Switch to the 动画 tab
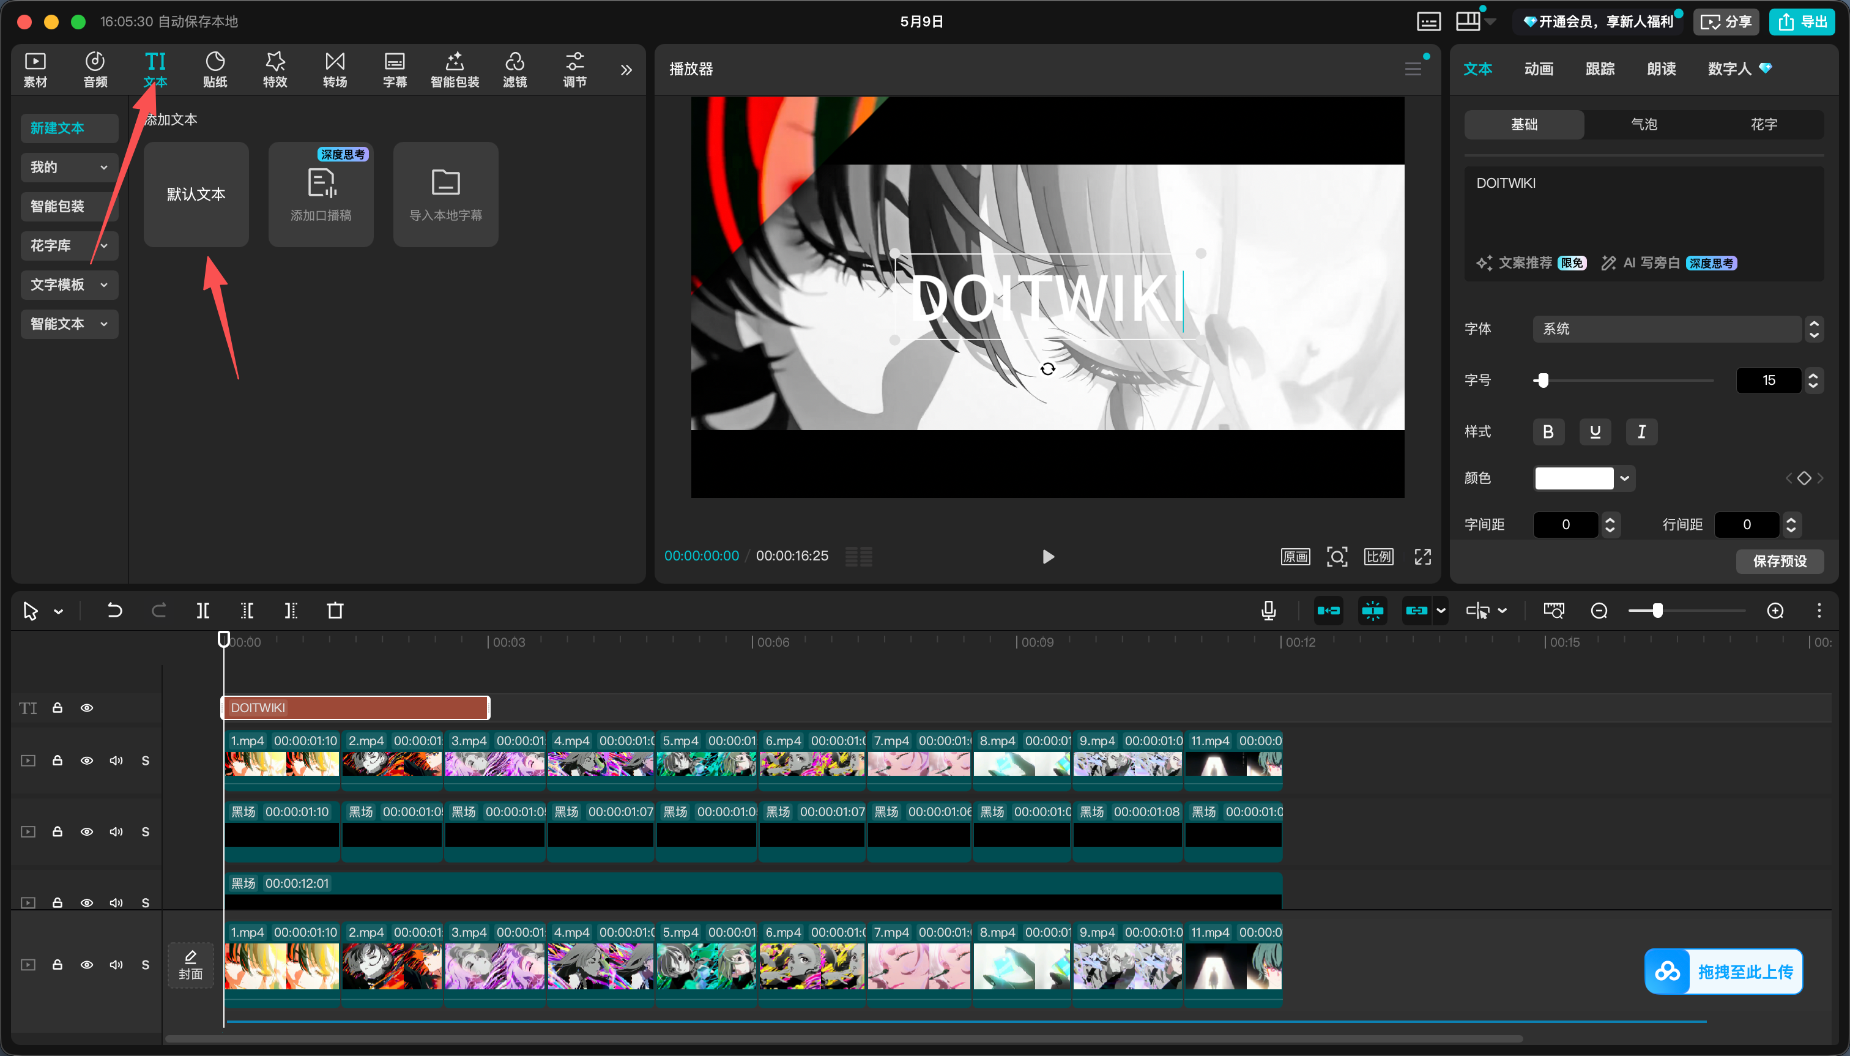 click(1538, 69)
